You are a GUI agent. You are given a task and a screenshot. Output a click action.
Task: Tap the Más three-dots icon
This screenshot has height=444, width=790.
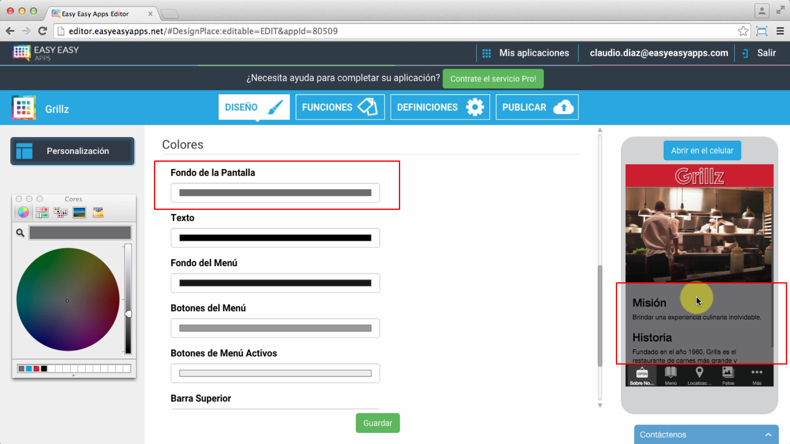(x=757, y=375)
